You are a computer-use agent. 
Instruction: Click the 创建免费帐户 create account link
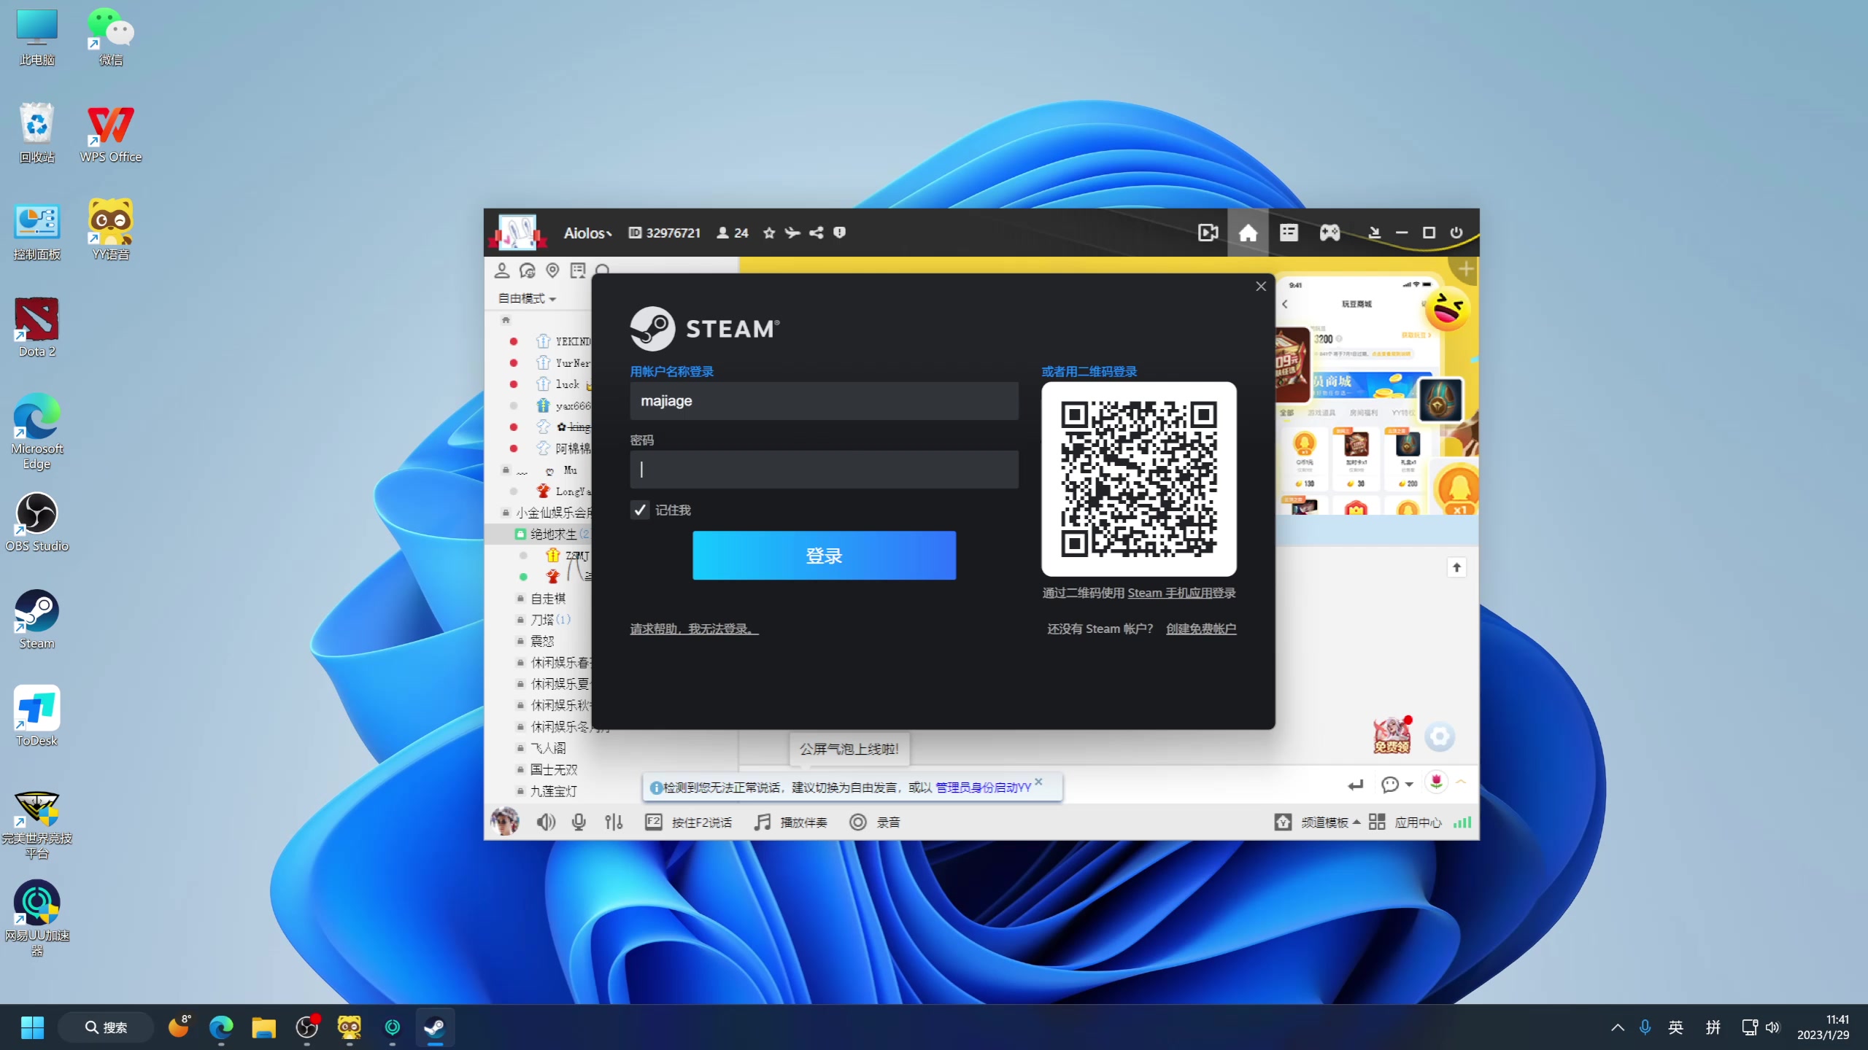pos(1201,629)
